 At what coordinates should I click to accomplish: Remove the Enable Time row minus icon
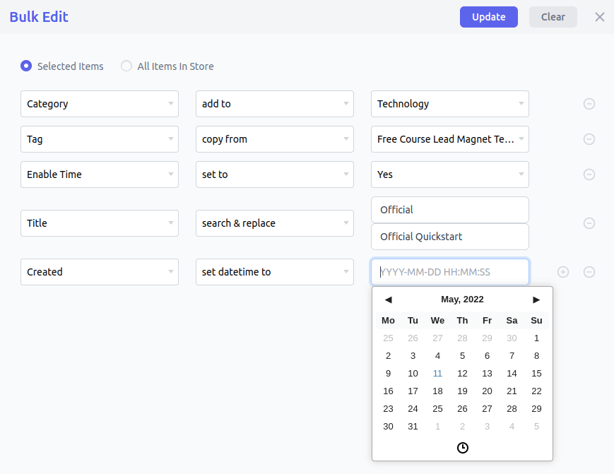pyautogui.click(x=589, y=174)
